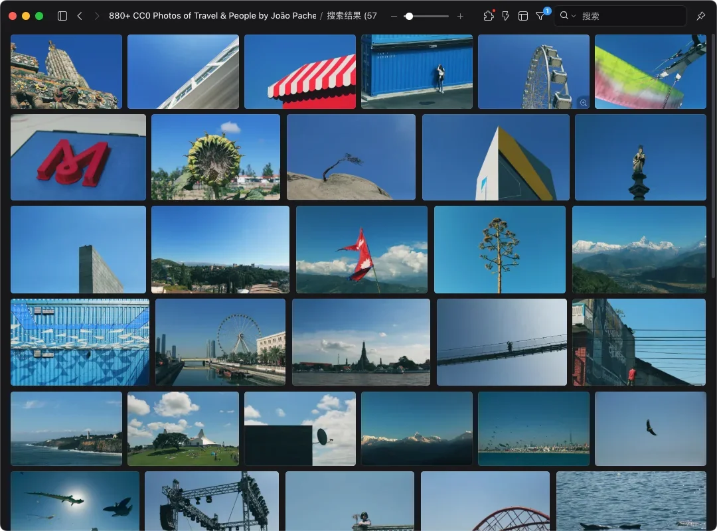Open the layout view options icon
The height and width of the screenshot is (531, 717).
(523, 16)
